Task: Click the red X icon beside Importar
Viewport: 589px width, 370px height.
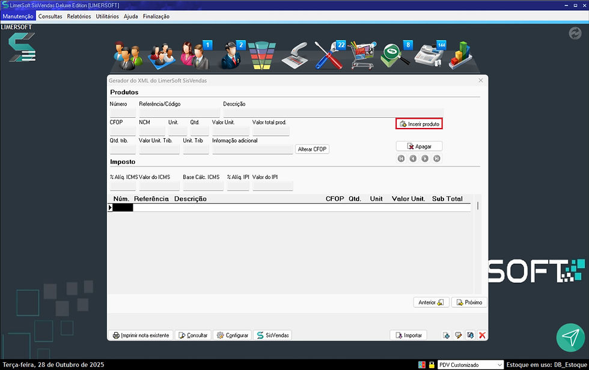Action: click(482, 336)
